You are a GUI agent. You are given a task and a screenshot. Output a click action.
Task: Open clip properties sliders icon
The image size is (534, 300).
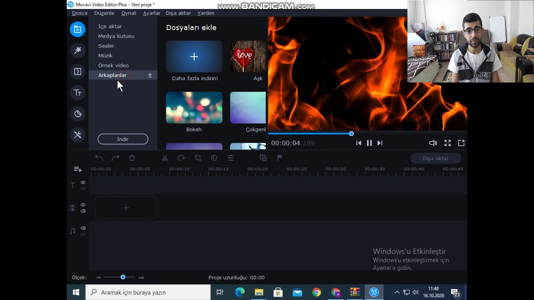[x=230, y=158]
